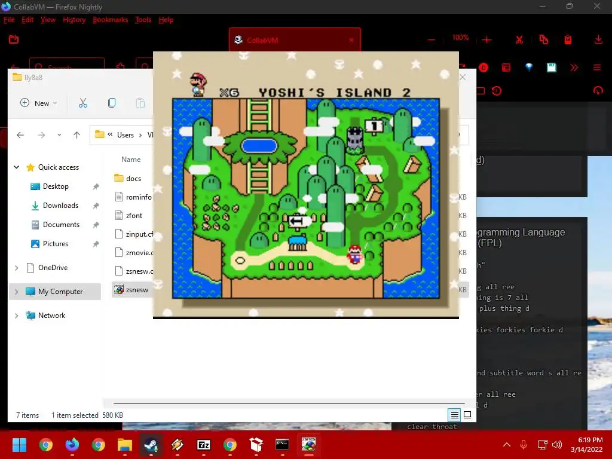Open the New item button in File Explorer
The height and width of the screenshot is (459, 612).
coord(39,103)
